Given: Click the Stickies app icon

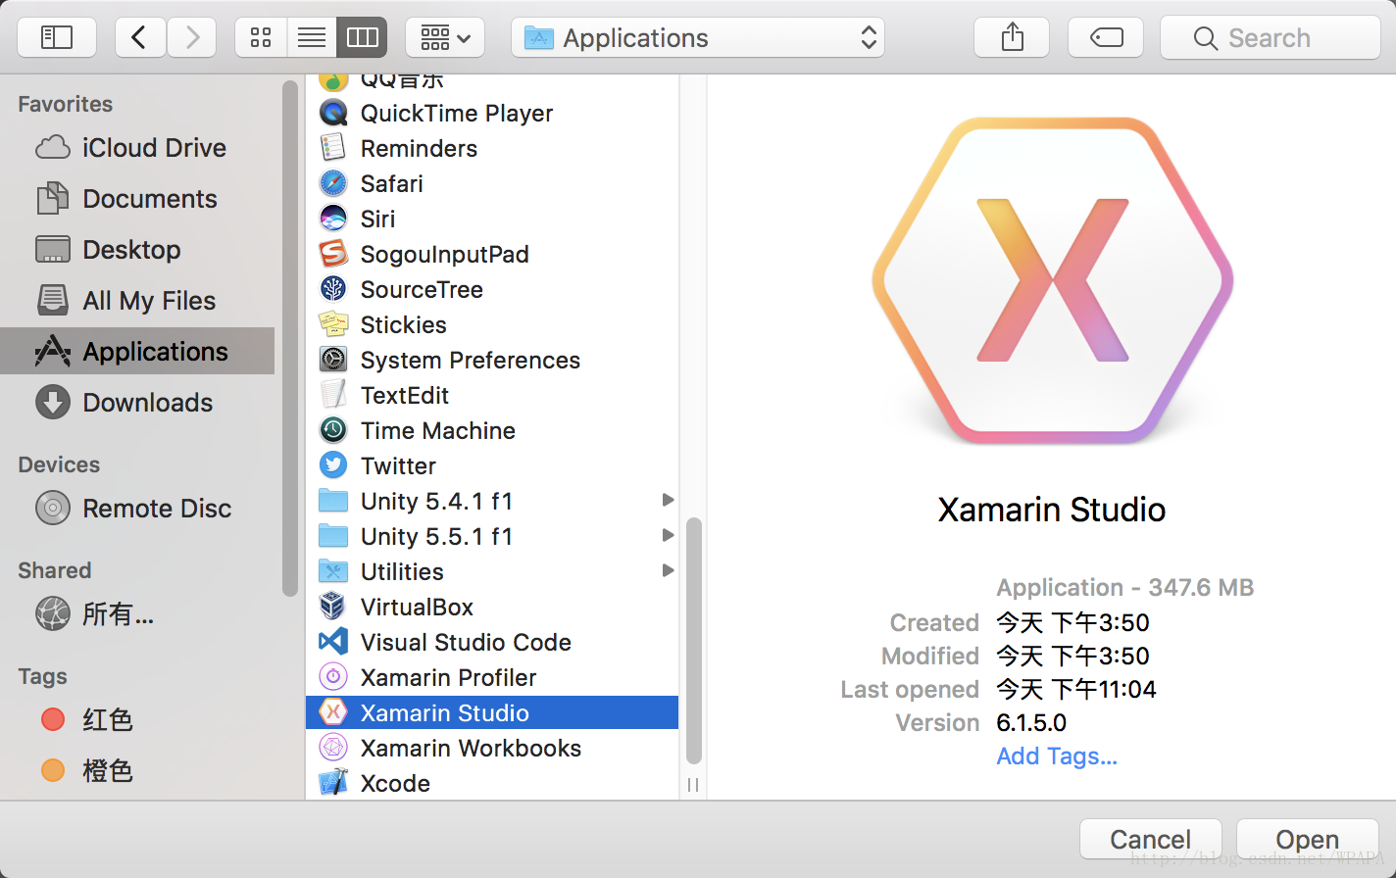Looking at the screenshot, I should [x=333, y=324].
